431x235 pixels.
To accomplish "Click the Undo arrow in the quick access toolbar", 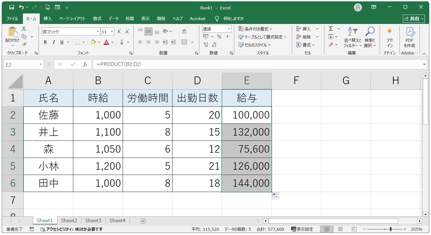I will click(21, 7).
